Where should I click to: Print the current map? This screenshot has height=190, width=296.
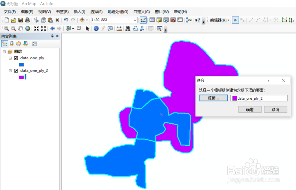(27, 20)
